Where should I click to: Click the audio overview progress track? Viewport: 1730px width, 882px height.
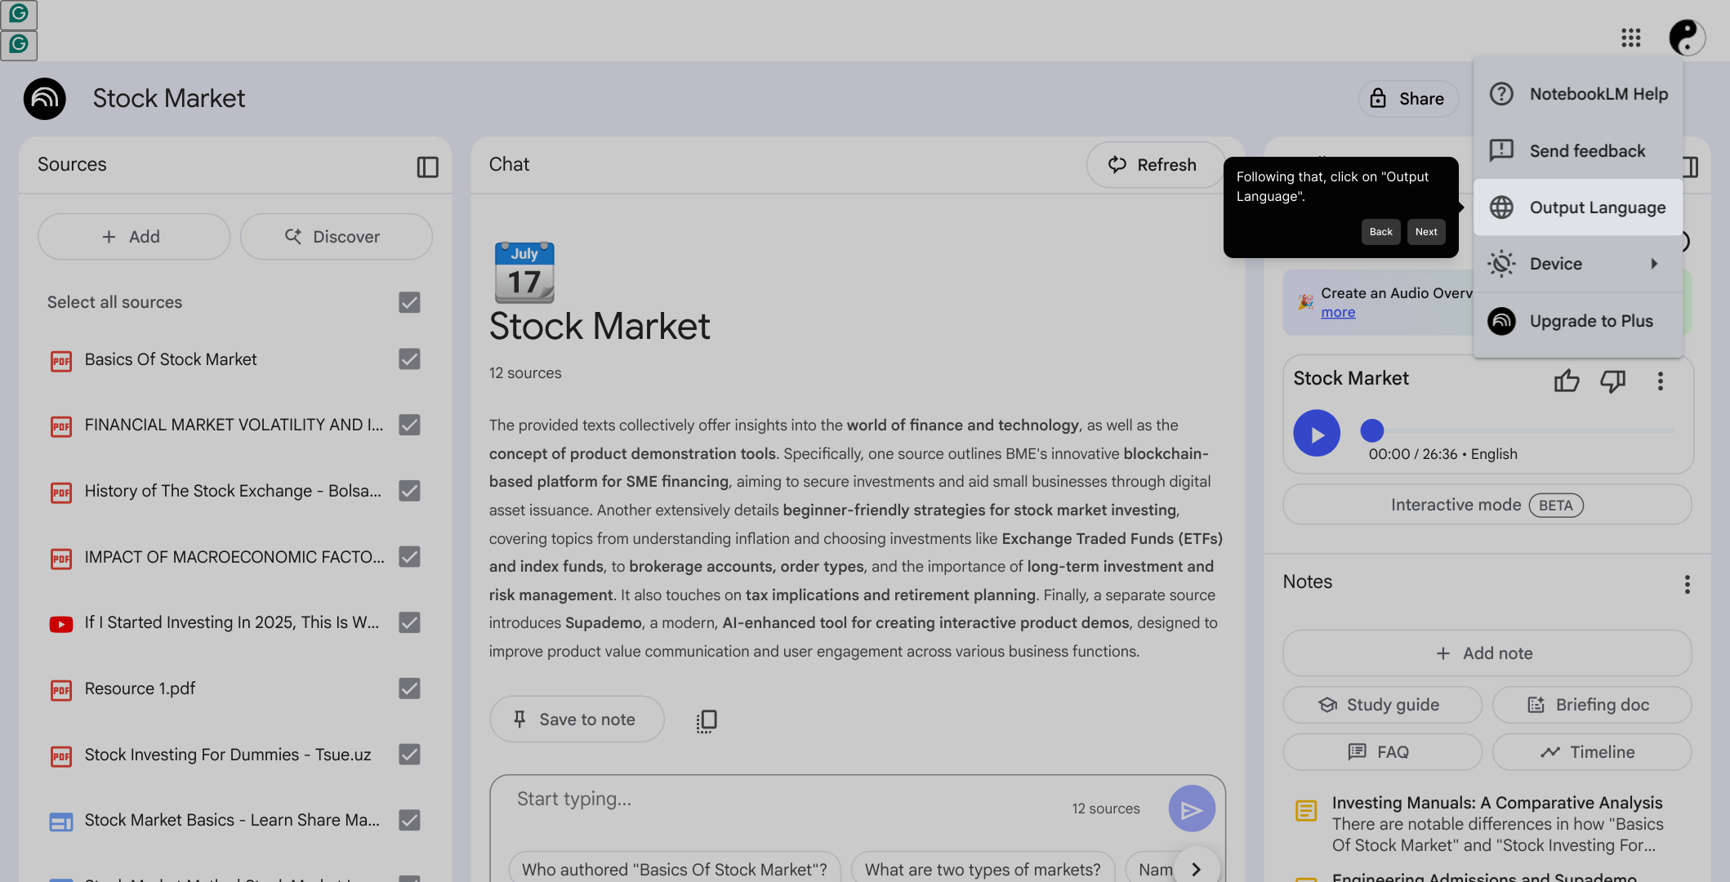click(x=1523, y=430)
